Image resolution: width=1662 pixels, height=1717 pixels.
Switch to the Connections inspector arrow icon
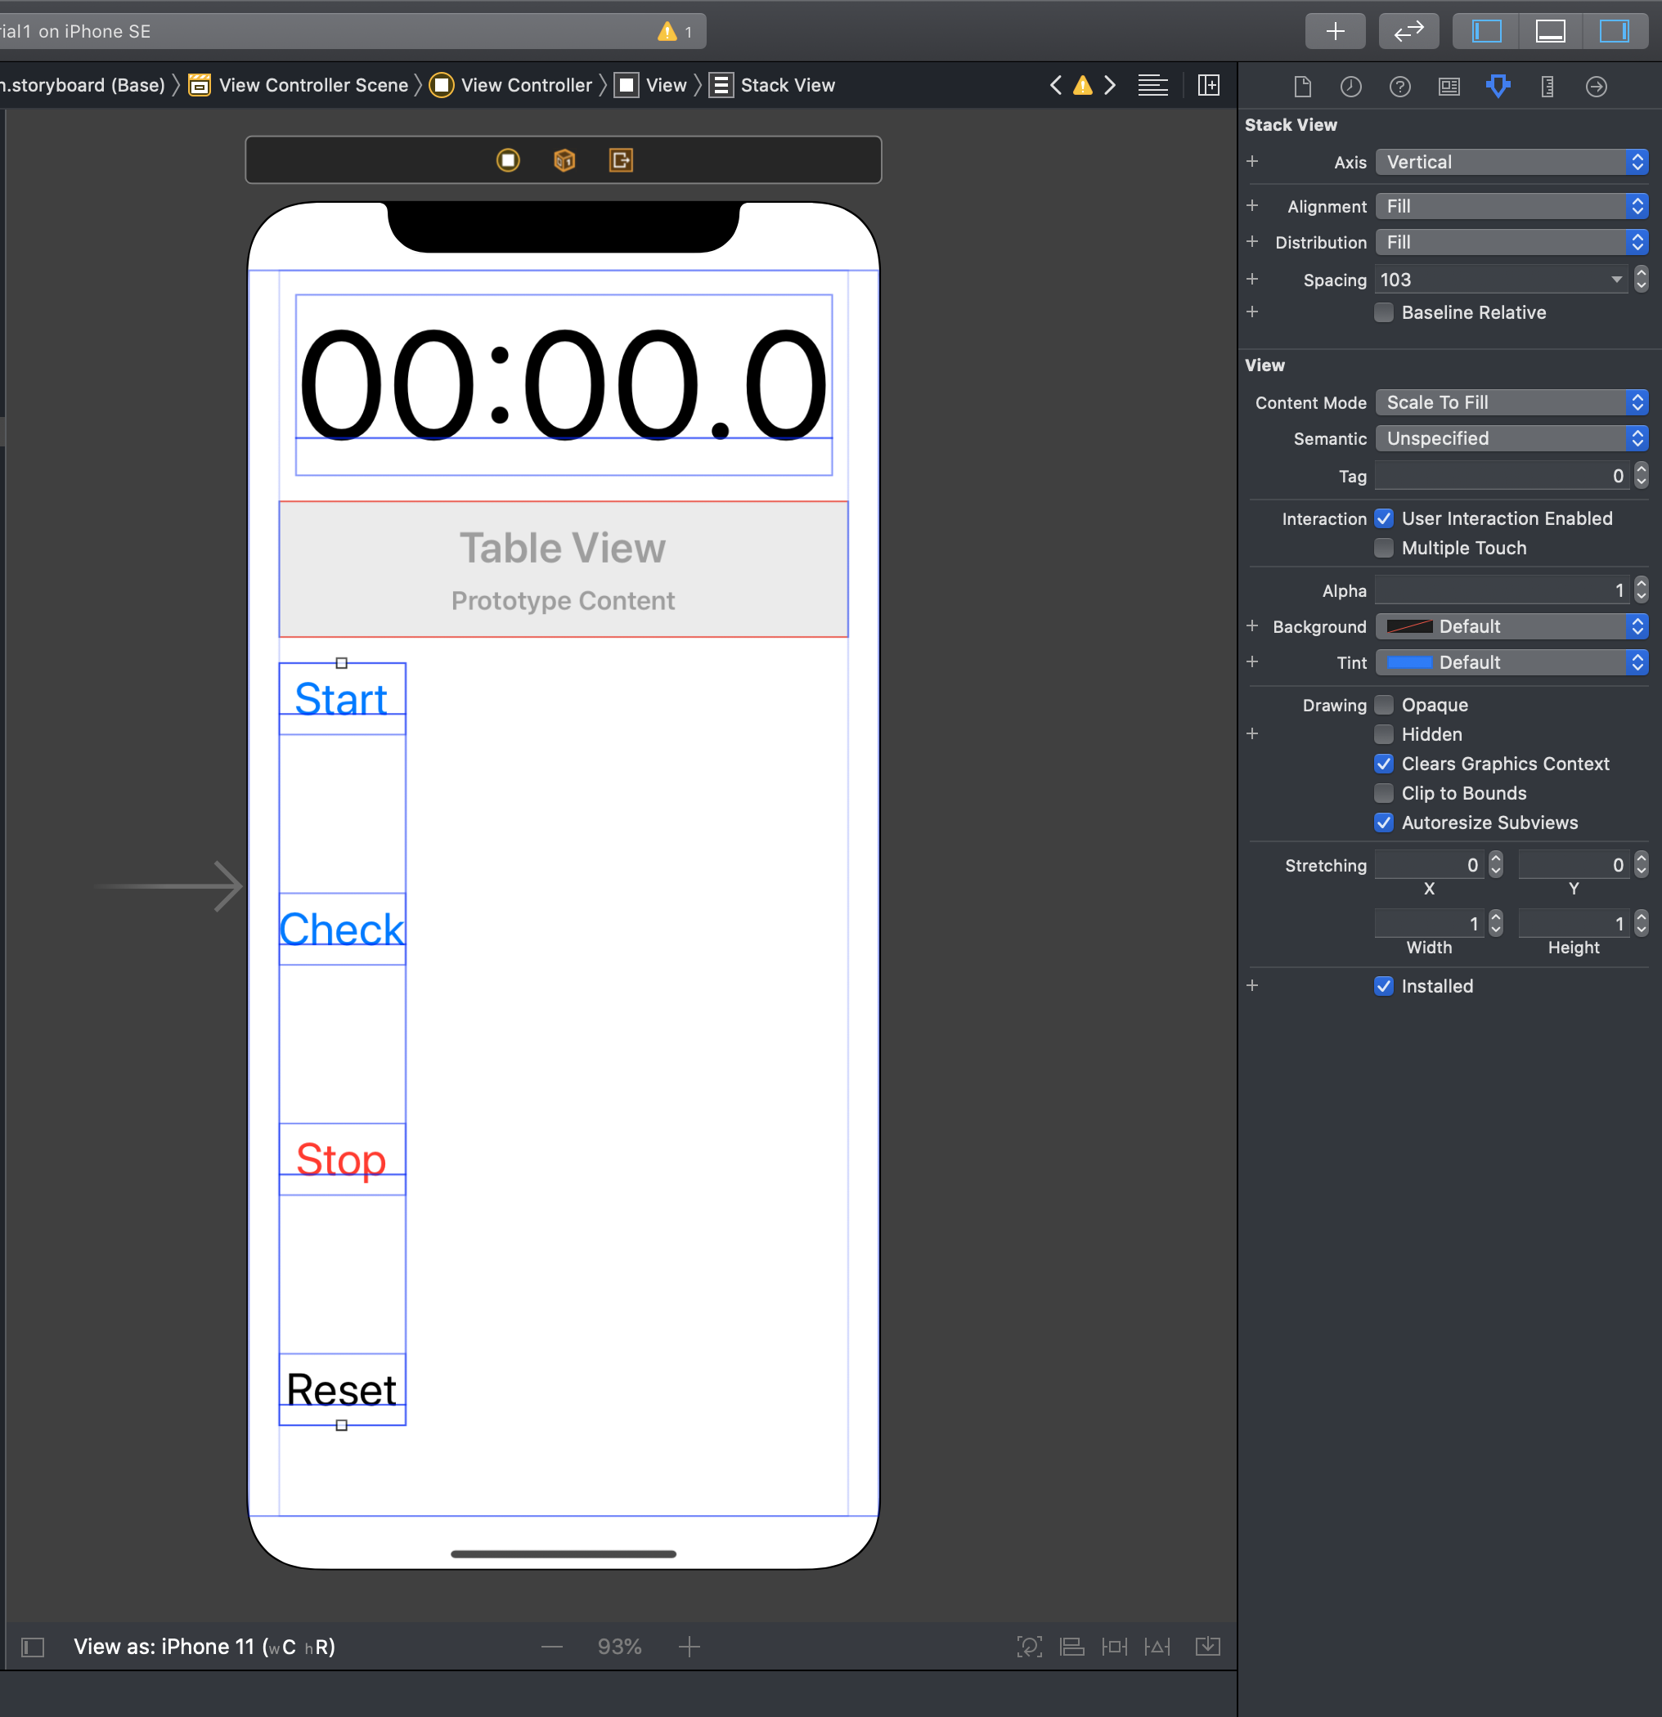click(1597, 86)
